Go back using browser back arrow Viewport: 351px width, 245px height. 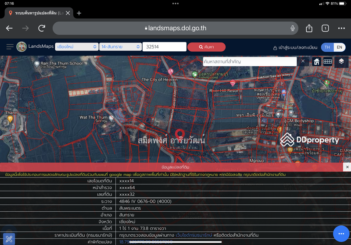[x=9, y=28]
